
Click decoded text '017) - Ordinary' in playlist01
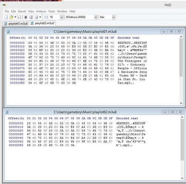[x=131, y=65]
